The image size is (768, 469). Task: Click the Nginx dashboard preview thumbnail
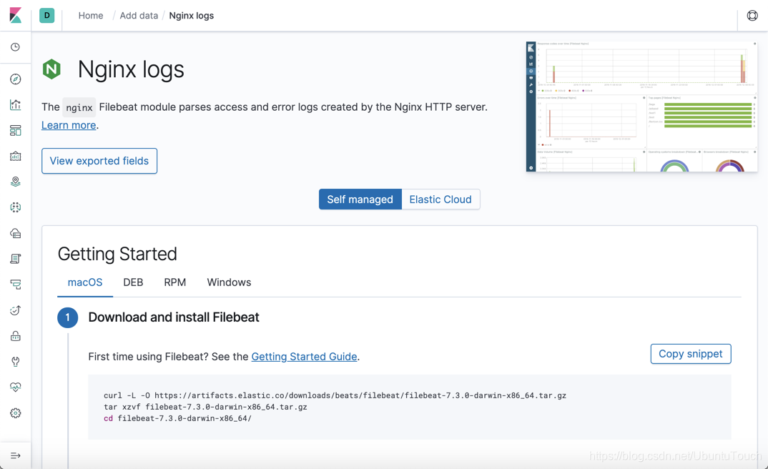coord(641,106)
